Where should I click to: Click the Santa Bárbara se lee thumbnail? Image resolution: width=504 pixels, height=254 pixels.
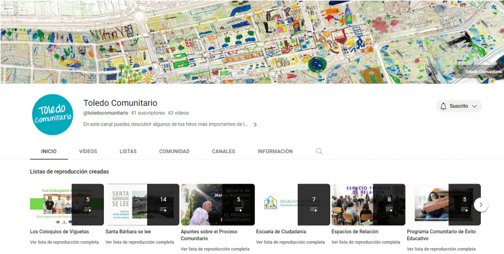click(142, 204)
